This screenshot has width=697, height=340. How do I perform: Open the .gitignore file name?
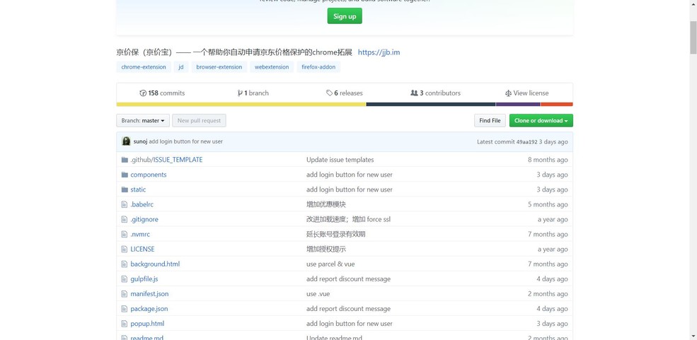coord(144,219)
